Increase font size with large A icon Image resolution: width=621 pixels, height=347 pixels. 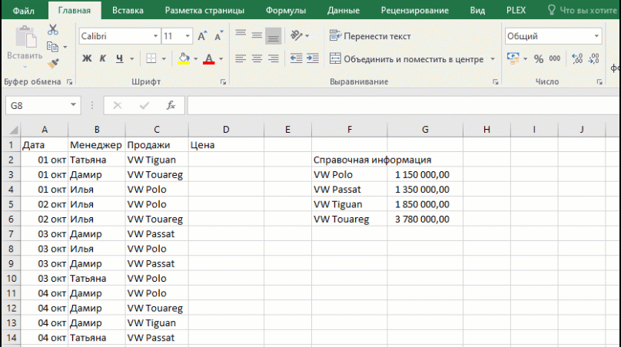point(202,36)
